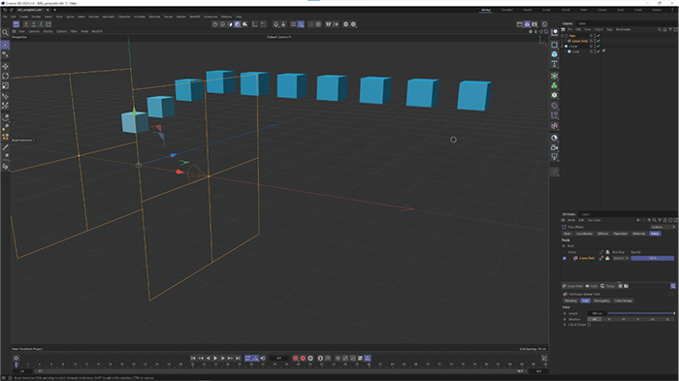
Task: Select the Remapping tab of Field Layer
Action: (x=601, y=301)
